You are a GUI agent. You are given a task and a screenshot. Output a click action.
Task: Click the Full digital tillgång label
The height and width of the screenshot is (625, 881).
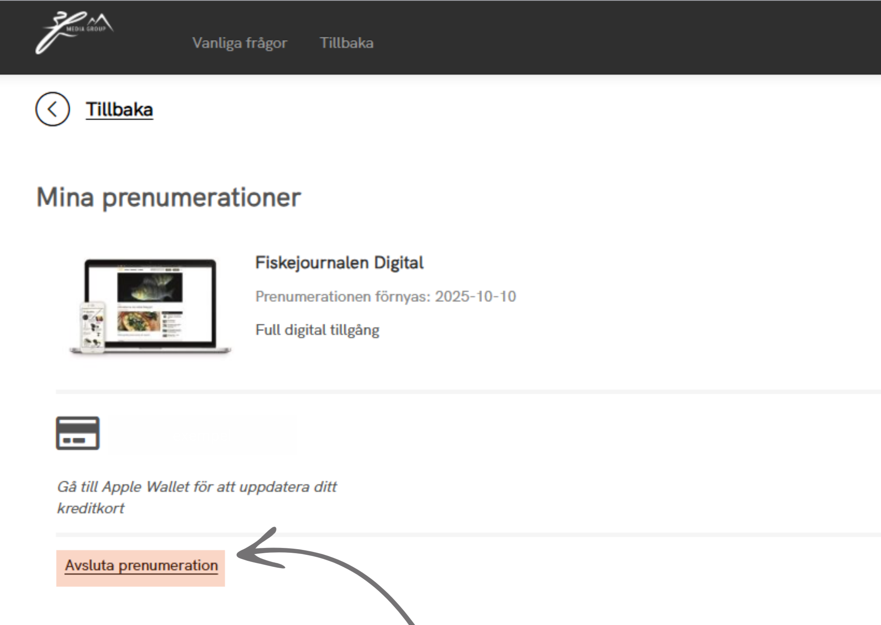click(317, 330)
